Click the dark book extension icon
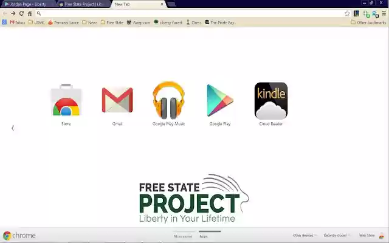Screen dimensions: 389x243 point(356,13)
